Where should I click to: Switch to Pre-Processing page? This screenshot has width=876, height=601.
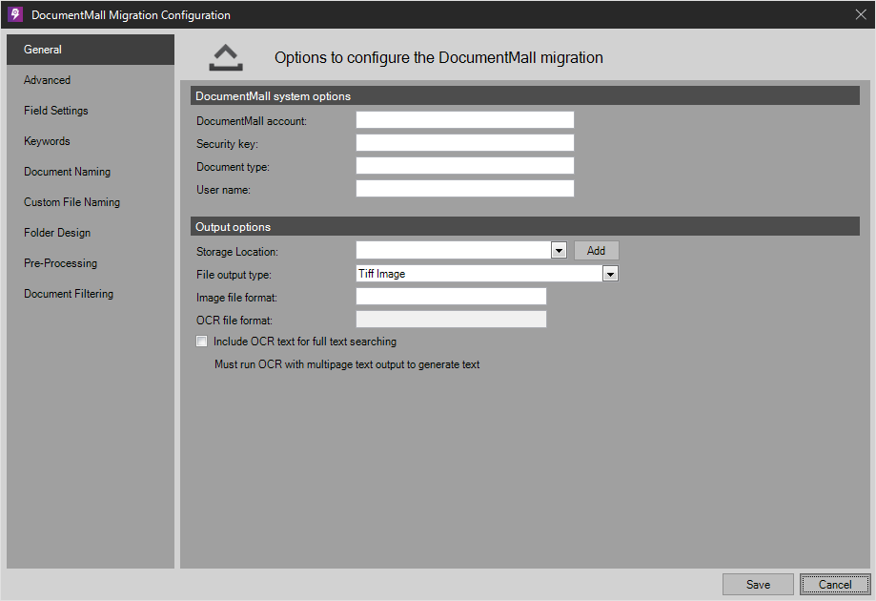91,262
